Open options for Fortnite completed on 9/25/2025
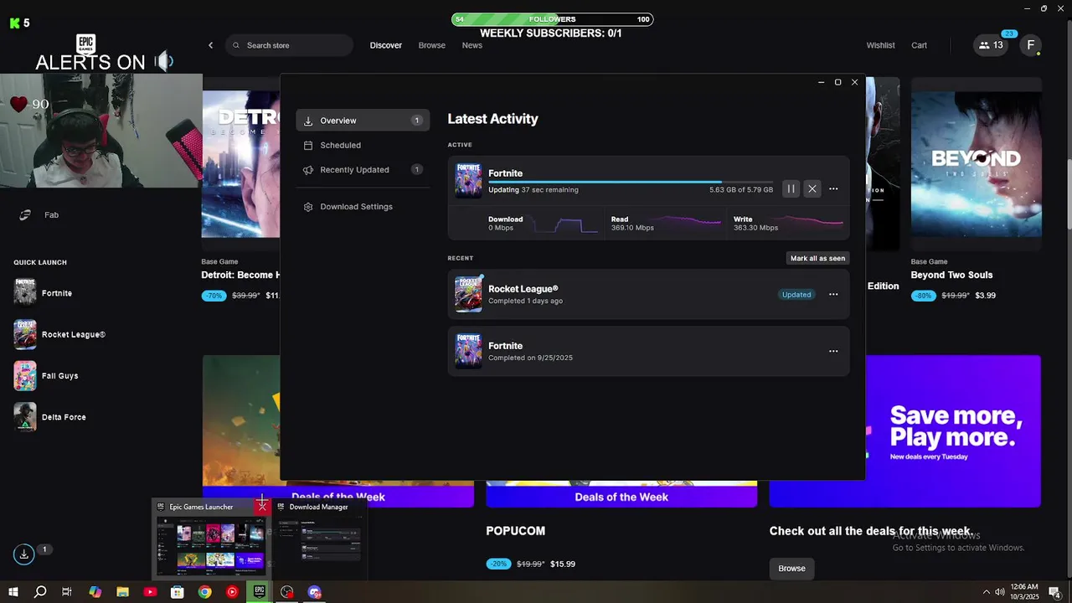The height and width of the screenshot is (603, 1072). coord(833,352)
